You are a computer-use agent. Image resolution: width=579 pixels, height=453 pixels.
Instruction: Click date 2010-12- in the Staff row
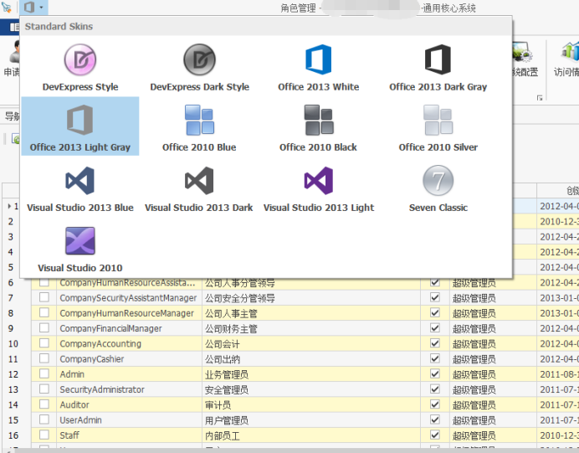559,435
